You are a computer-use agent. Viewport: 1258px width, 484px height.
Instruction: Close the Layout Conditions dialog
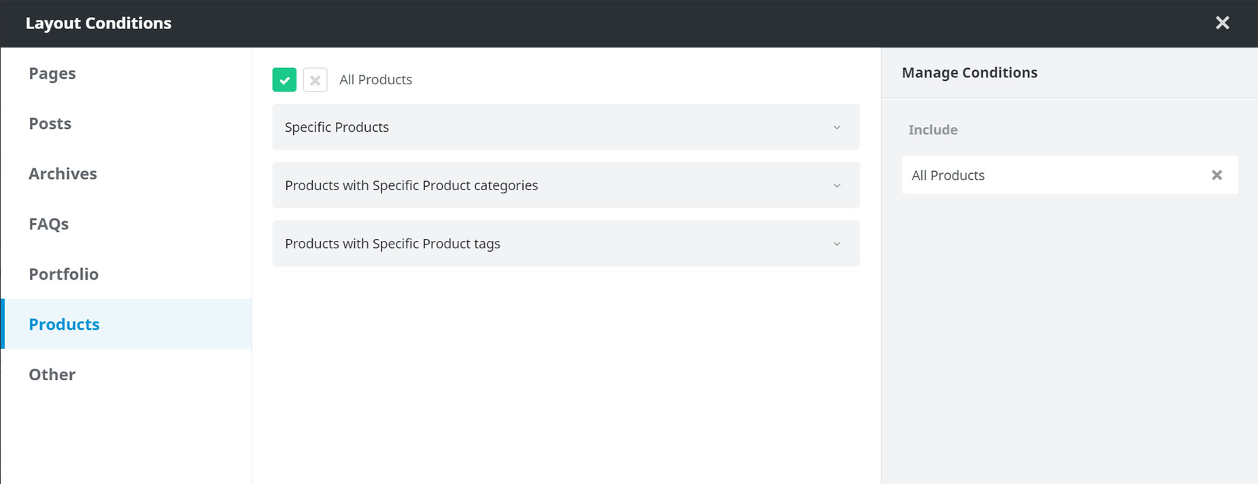tap(1222, 23)
